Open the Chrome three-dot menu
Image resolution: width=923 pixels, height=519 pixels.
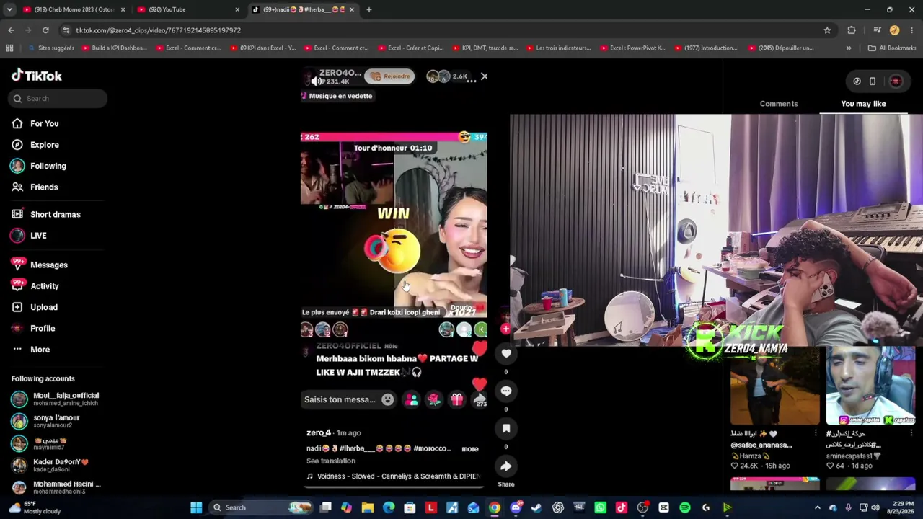coord(912,30)
